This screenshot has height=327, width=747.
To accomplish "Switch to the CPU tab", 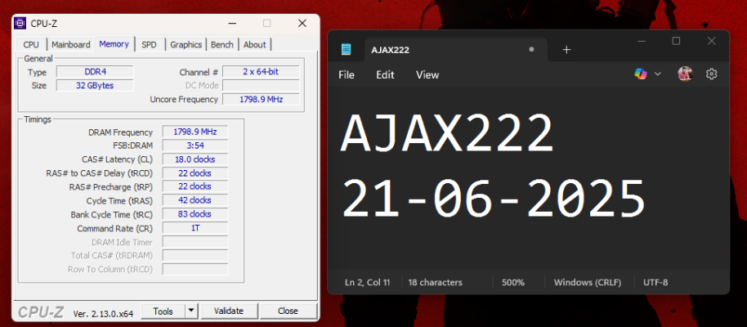I will 31,44.
